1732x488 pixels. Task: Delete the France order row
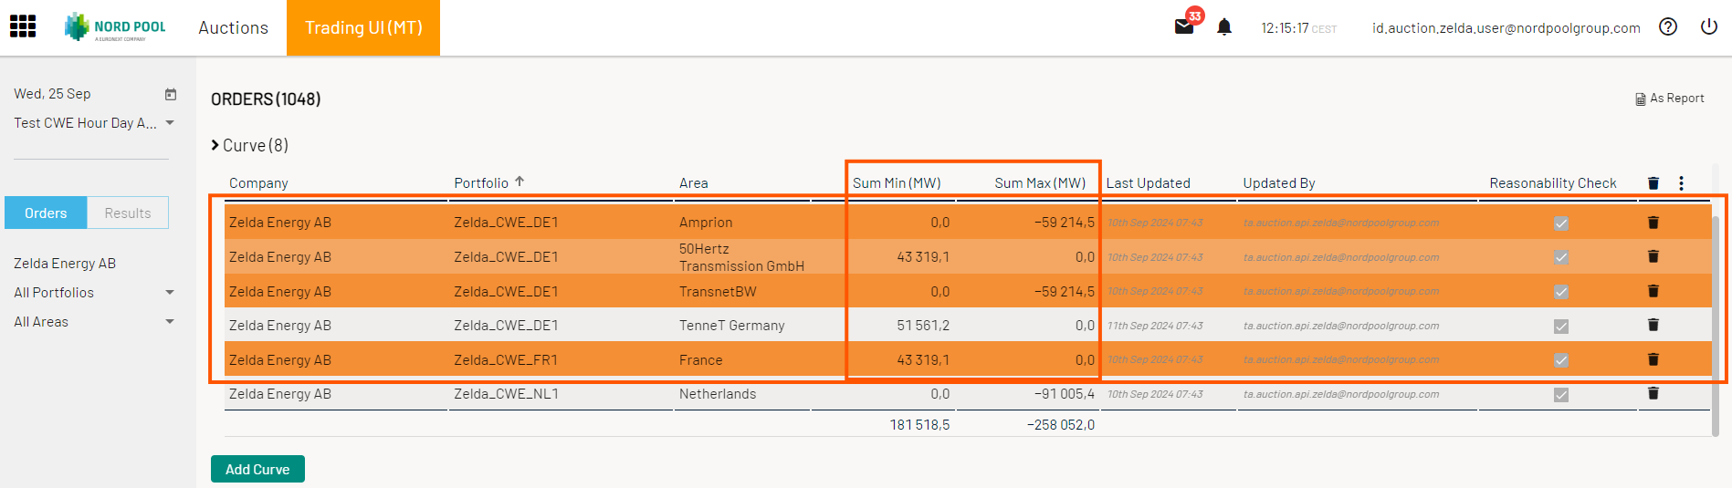[1653, 359]
